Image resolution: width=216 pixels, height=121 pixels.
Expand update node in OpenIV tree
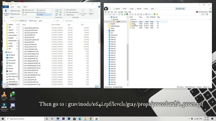[x=107, y=31]
